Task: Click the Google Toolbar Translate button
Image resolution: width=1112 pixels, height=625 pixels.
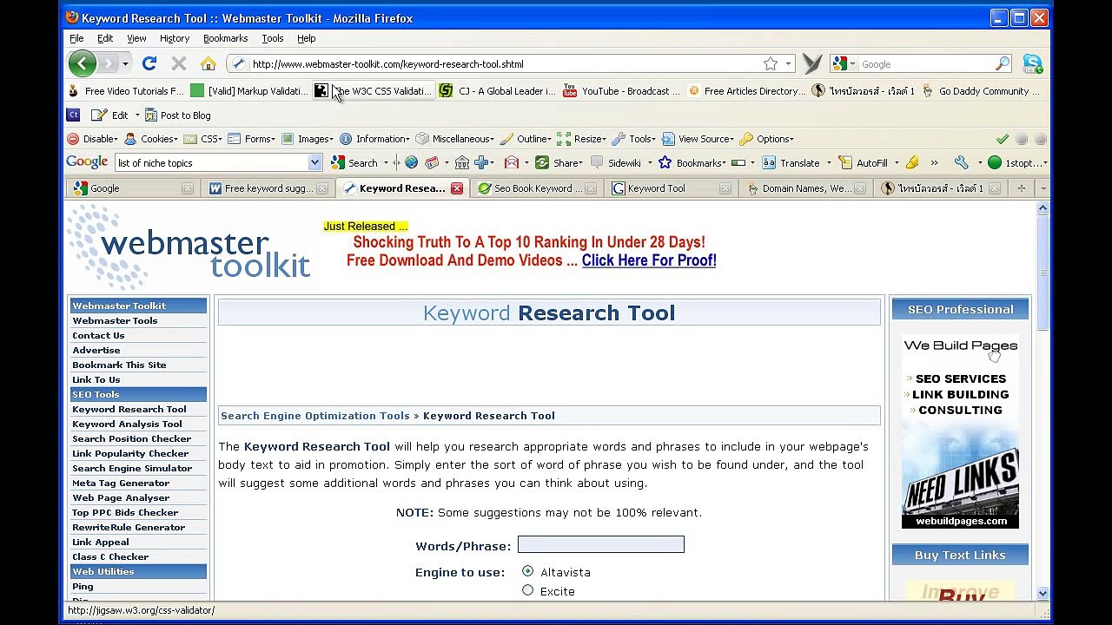Action: click(x=791, y=162)
